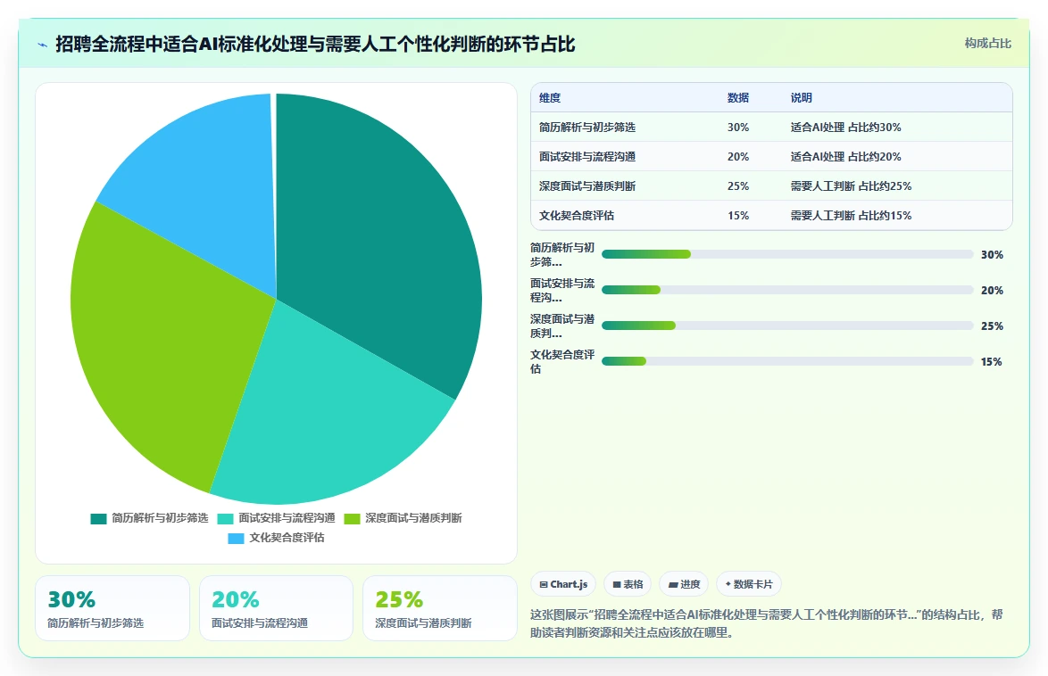Click the 需要人工判断 占比约15% cell

[x=851, y=216]
